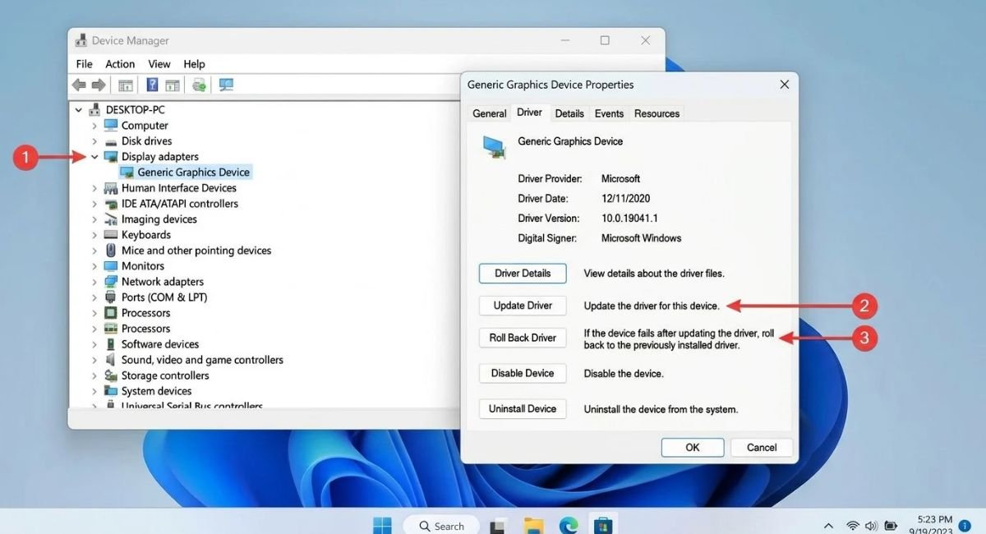This screenshot has height=534, width=986.
Task: Select the Ports (COM & LPT) category icon
Action: point(111,297)
